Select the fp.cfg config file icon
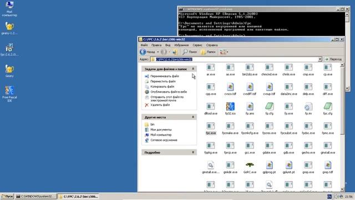Image resolution: width=355 pixels, height=200 pixels. coord(269,106)
